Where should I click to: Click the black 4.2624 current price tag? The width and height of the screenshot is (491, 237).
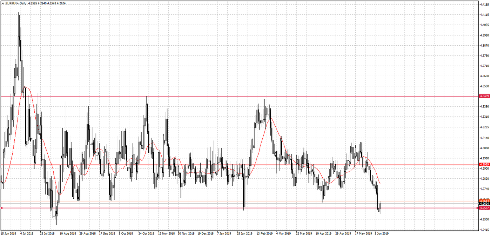484,203
